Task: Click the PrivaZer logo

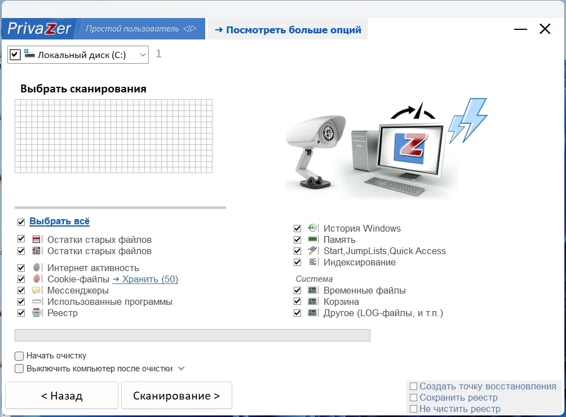Action: [39, 29]
